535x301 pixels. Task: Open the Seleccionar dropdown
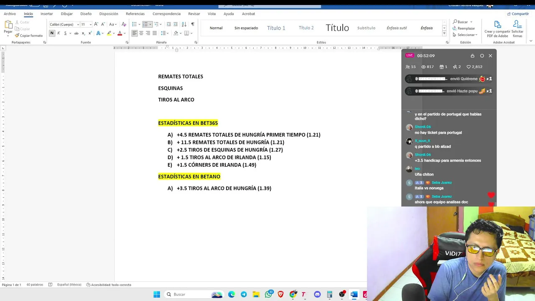pyautogui.click(x=465, y=35)
